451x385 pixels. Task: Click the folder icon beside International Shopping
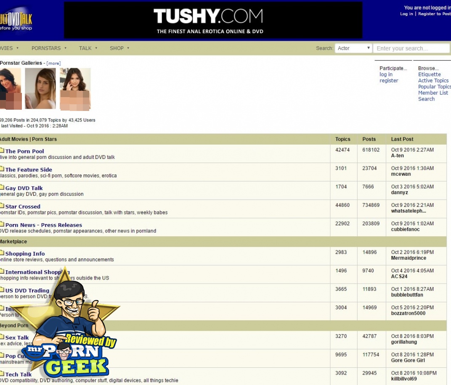pos(2,272)
